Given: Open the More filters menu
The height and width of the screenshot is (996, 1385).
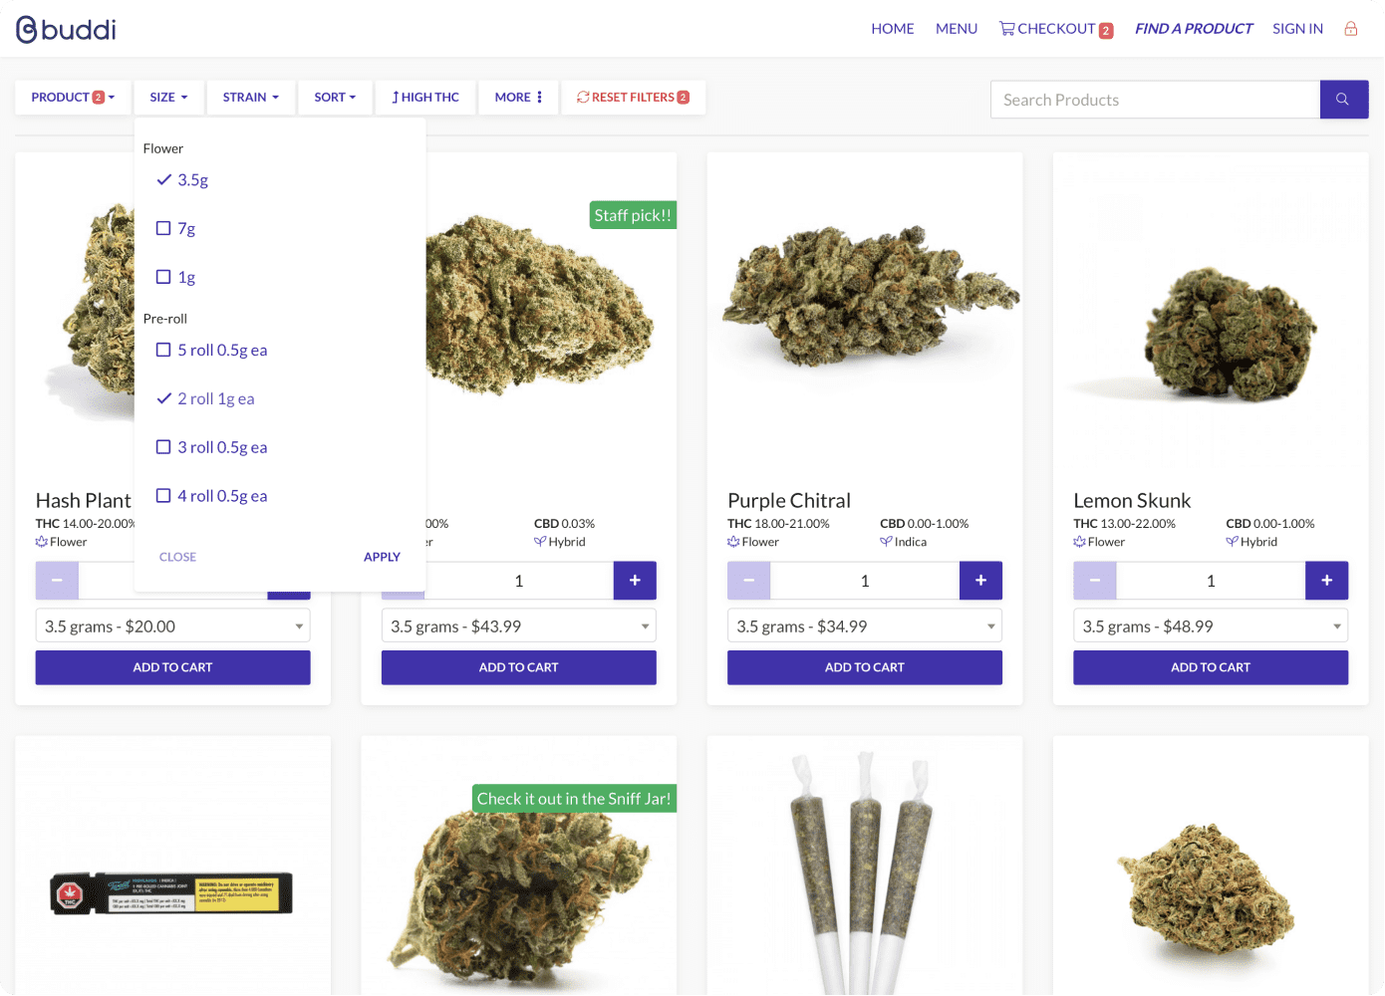Looking at the screenshot, I should (x=519, y=98).
